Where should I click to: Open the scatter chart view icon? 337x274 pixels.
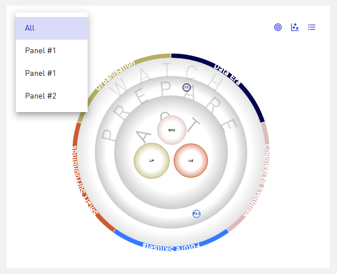coord(295,27)
